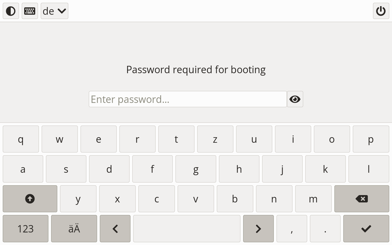
Task: Show password with the eye icon
Action: [295, 99]
